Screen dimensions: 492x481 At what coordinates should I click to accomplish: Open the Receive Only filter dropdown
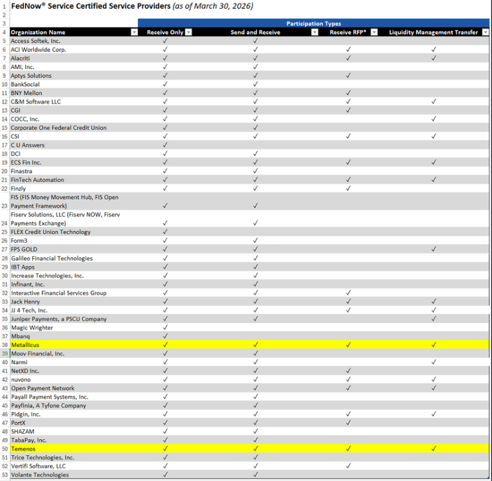click(x=188, y=32)
